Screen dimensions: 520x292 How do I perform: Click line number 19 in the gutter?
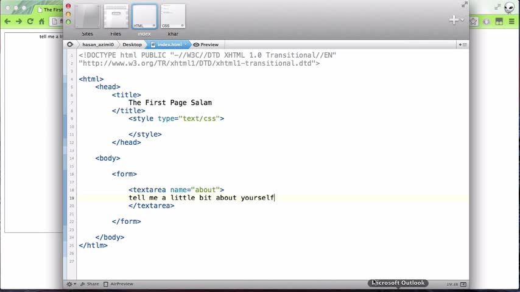click(72, 198)
